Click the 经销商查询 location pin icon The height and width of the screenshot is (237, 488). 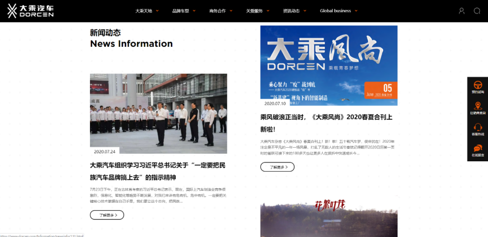coord(478,106)
